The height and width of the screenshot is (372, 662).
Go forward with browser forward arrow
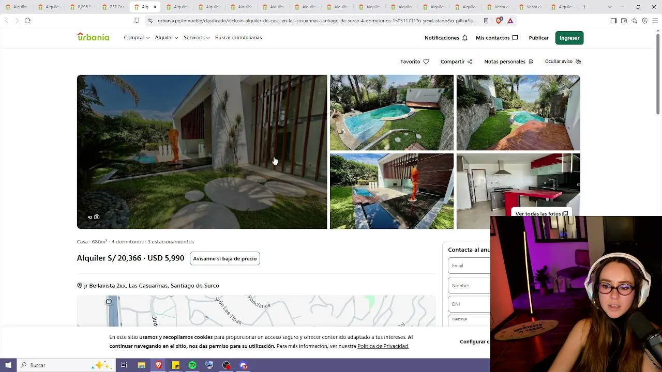tap(17, 21)
